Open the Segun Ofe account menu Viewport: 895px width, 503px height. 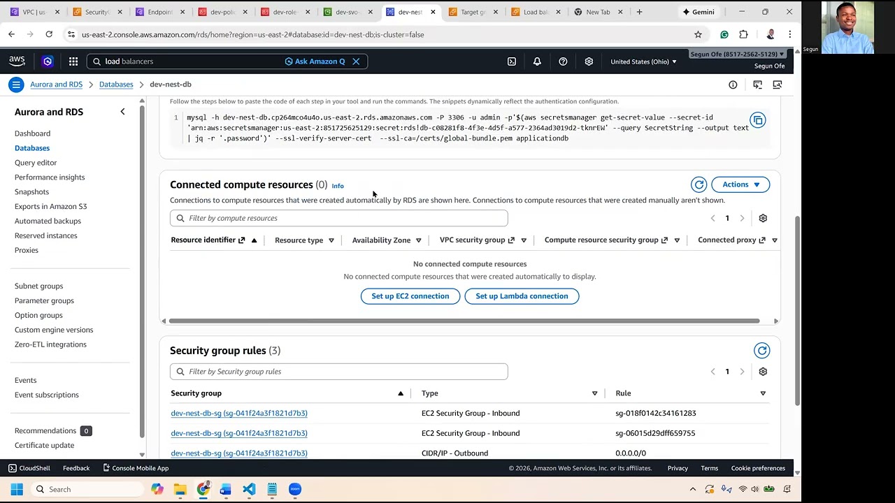click(x=736, y=54)
